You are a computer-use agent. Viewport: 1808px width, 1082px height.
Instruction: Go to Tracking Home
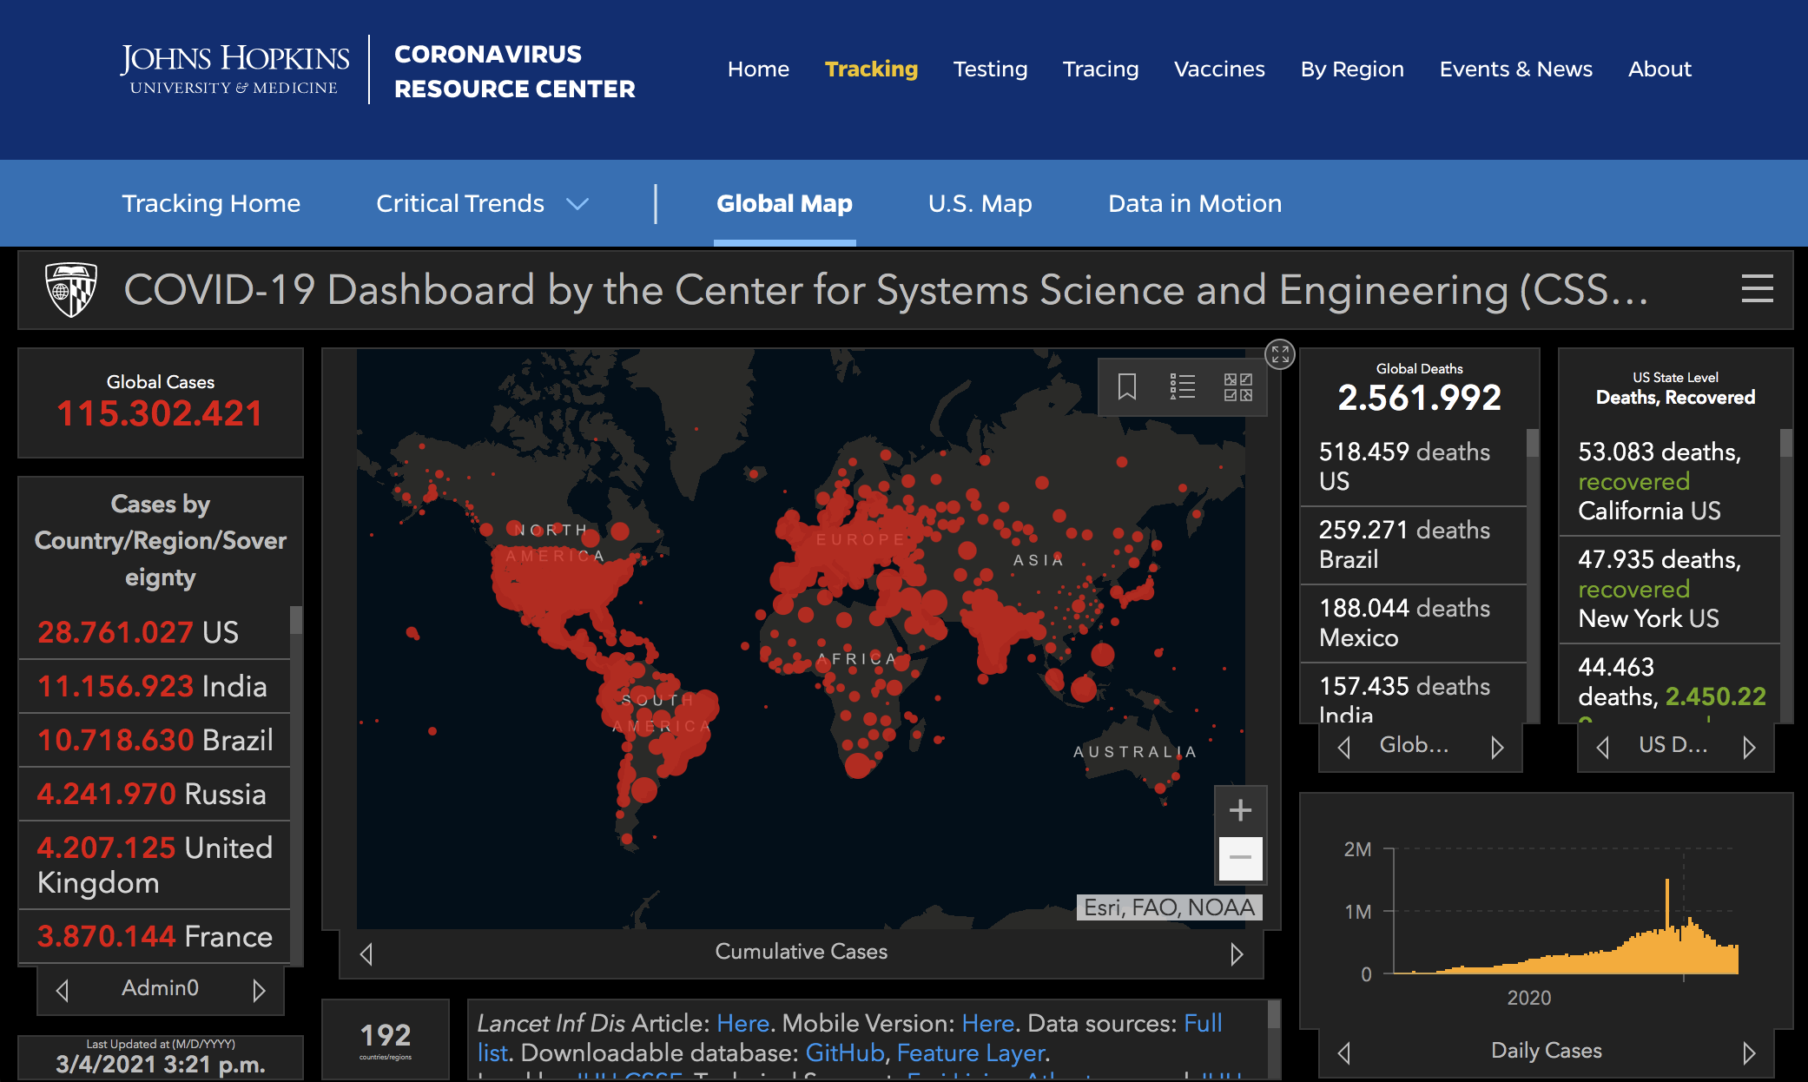[211, 203]
